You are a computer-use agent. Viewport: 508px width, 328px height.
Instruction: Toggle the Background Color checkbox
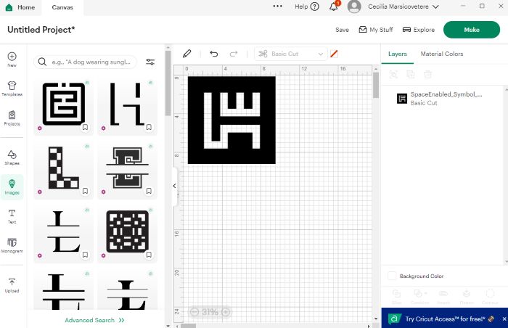click(392, 276)
